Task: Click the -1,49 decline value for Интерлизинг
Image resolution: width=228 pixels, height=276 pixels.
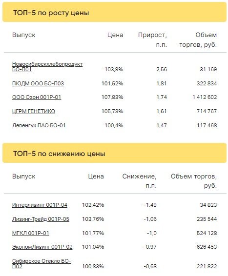Action: [150, 205]
